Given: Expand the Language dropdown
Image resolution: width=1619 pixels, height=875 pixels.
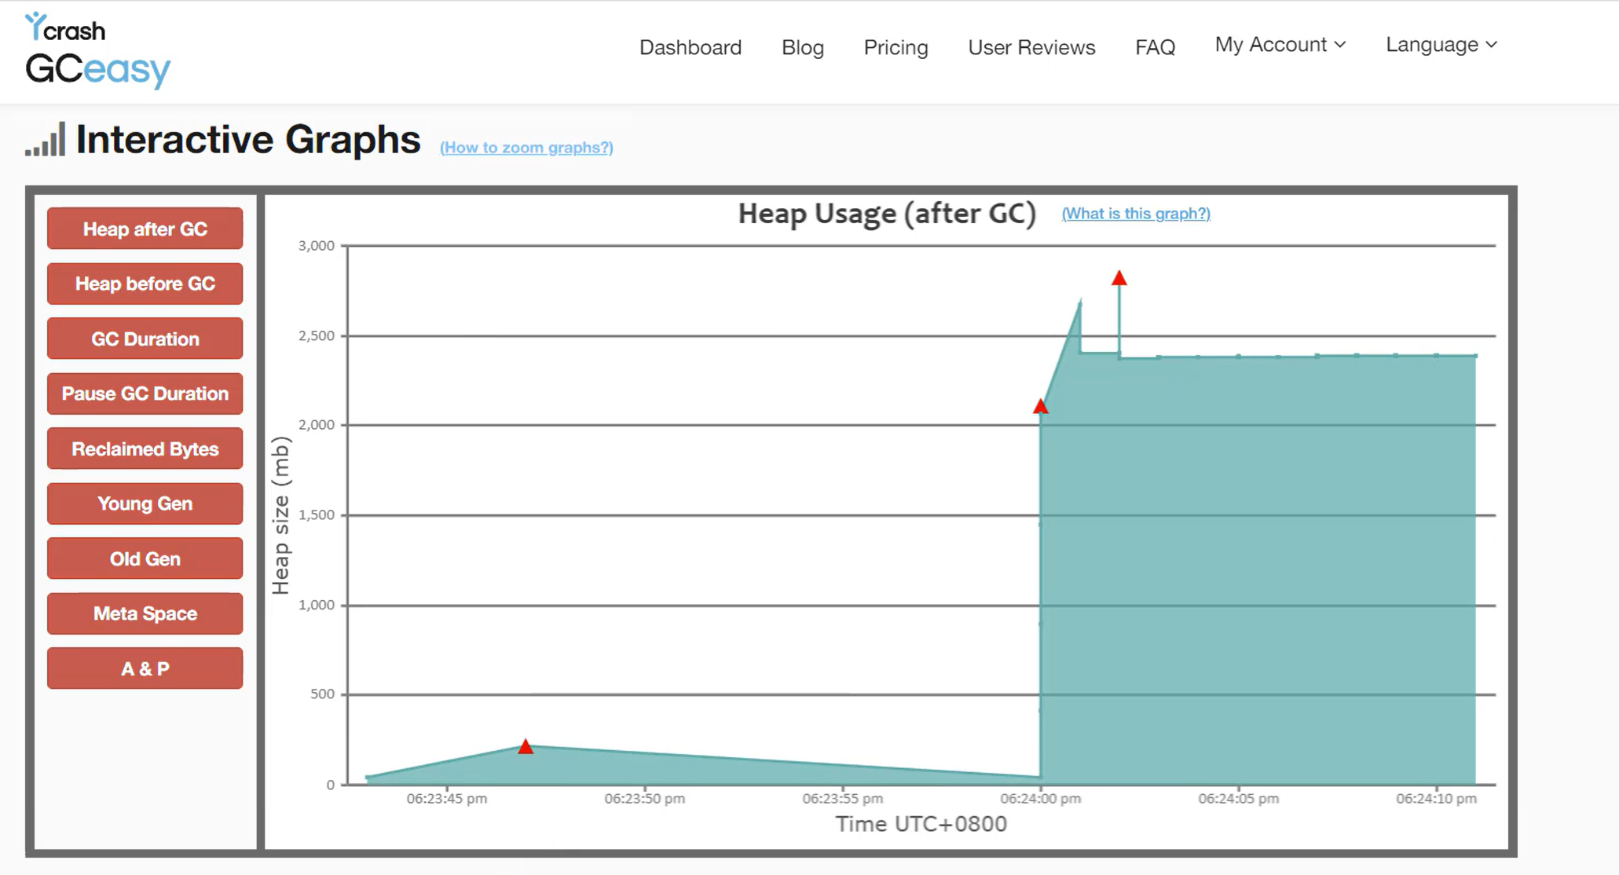Looking at the screenshot, I should (1441, 45).
